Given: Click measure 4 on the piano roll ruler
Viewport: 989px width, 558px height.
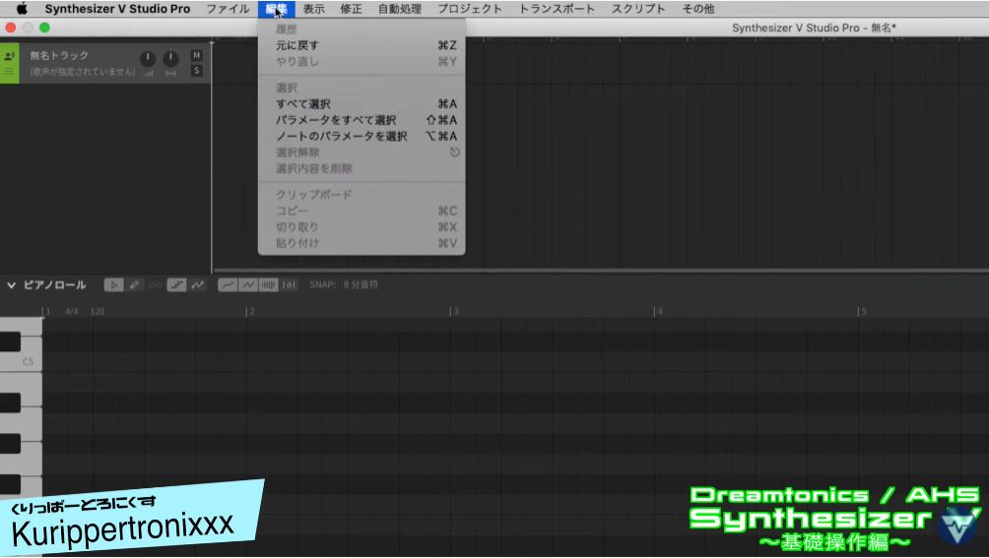Looking at the screenshot, I should [659, 312].
